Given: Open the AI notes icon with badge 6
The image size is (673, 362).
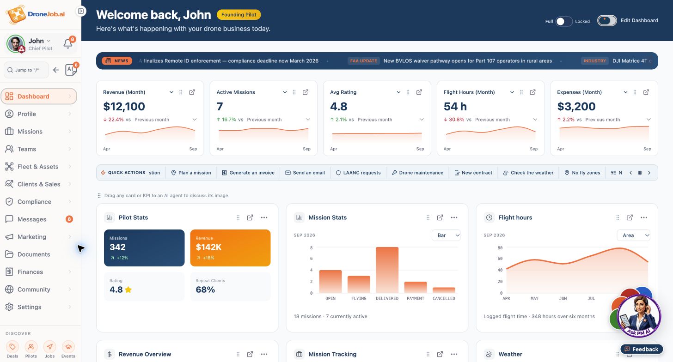Looking at the screenshot, I should pos(71,70).
